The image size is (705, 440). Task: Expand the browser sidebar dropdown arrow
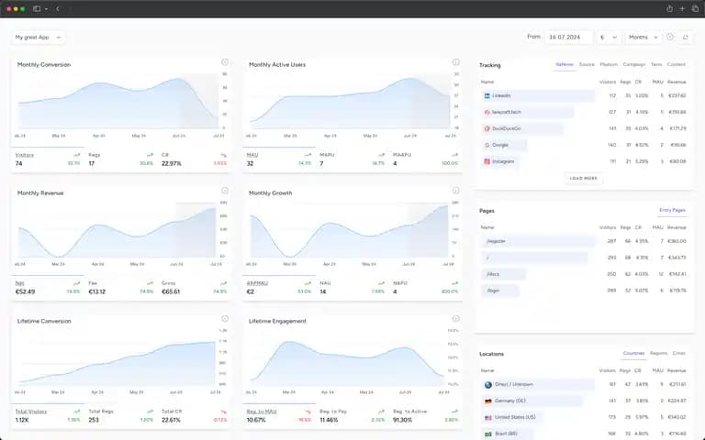[x=46, y=9]
